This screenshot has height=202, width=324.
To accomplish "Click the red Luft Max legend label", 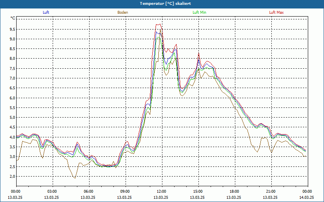I will pyautogui.click(x=276, y=13).
